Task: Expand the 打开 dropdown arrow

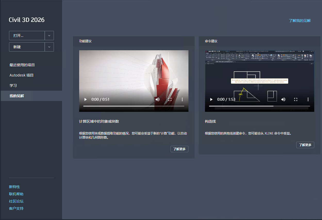Action: pos(49,36)
